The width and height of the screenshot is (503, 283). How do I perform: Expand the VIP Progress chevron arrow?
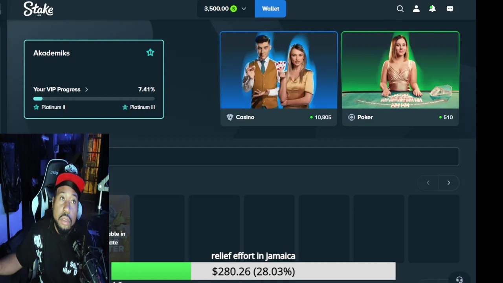pos(86,89)
